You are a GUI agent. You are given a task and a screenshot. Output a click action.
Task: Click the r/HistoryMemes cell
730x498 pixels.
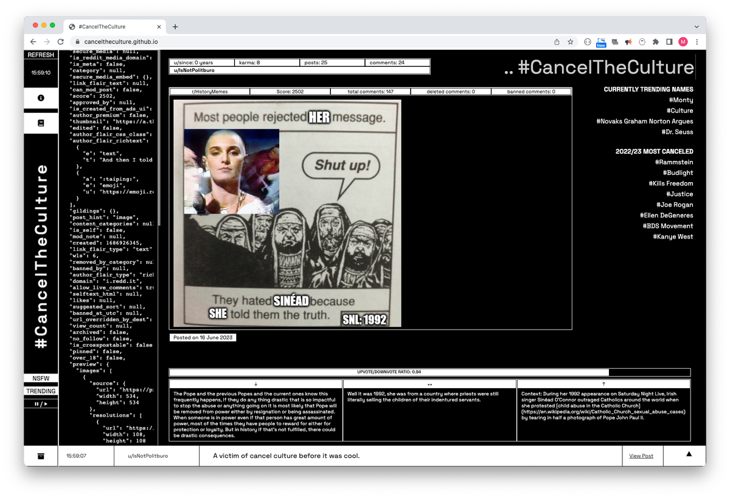point(209,92)
